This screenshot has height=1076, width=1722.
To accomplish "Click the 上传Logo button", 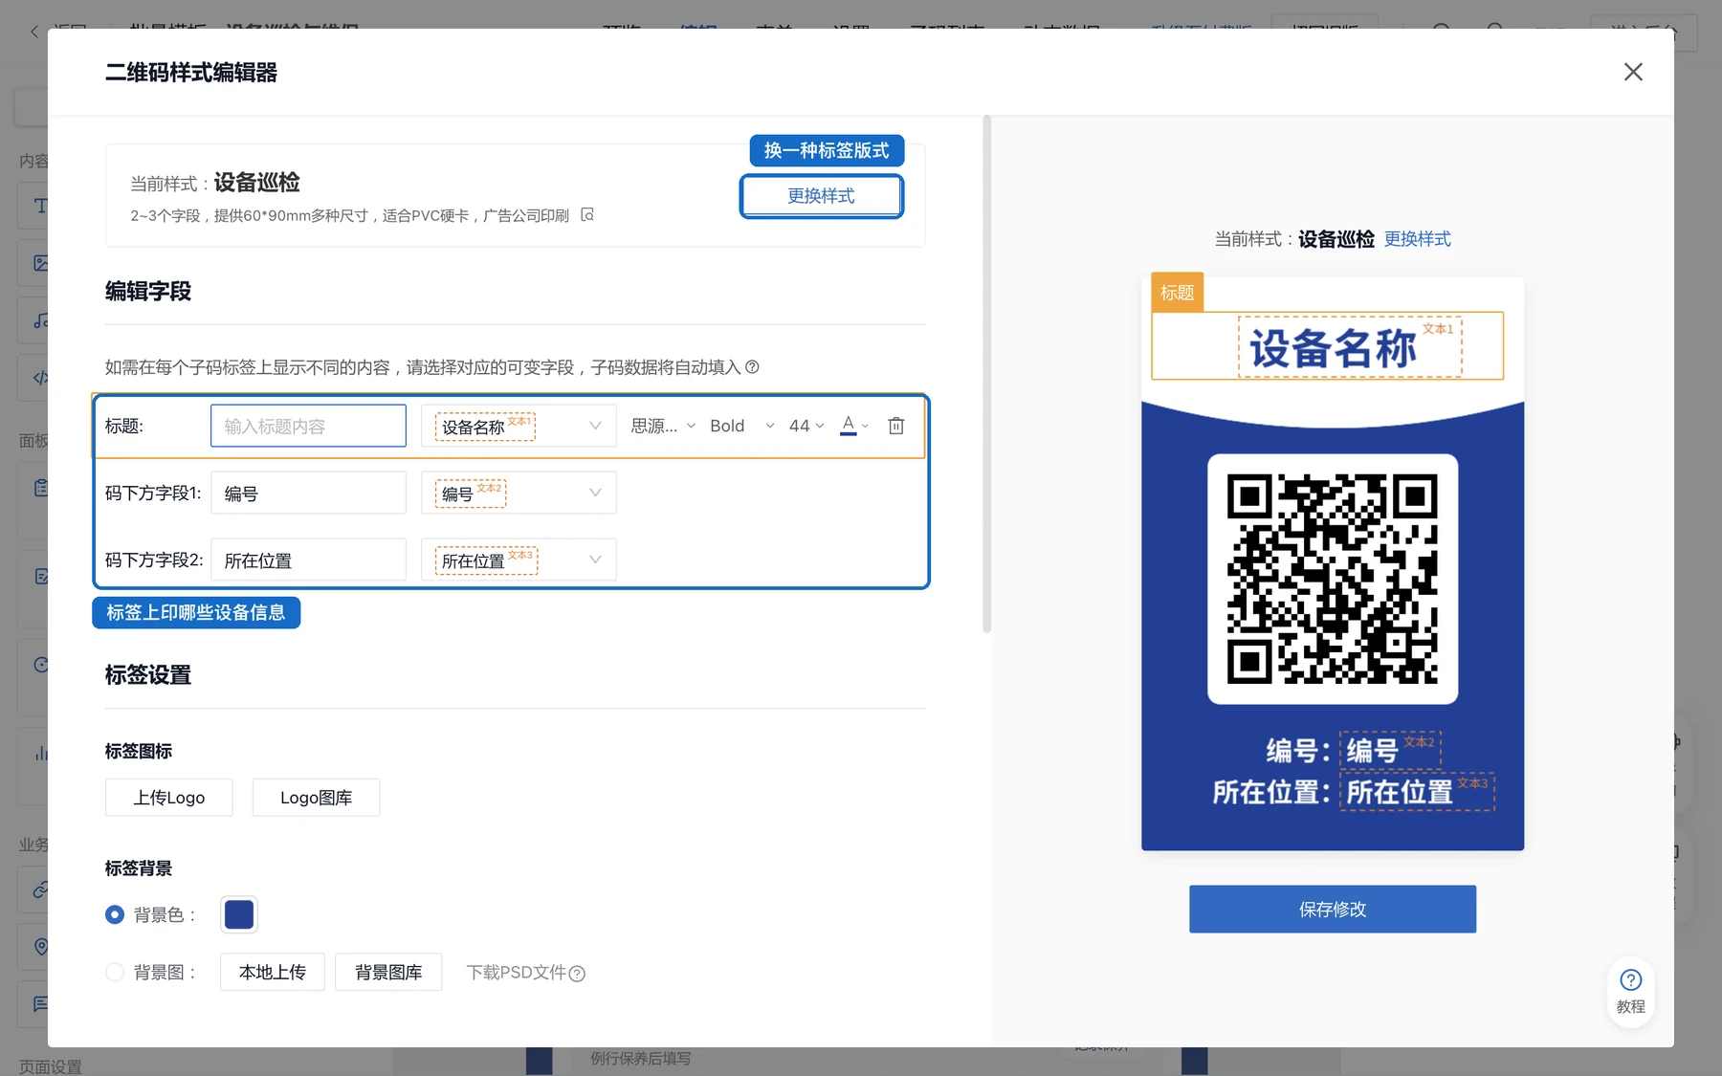I will [x=168, y=798].
